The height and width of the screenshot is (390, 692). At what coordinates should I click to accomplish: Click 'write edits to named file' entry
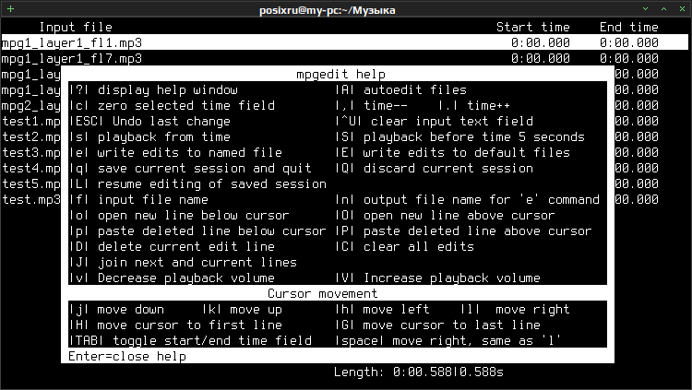[175, 153]
